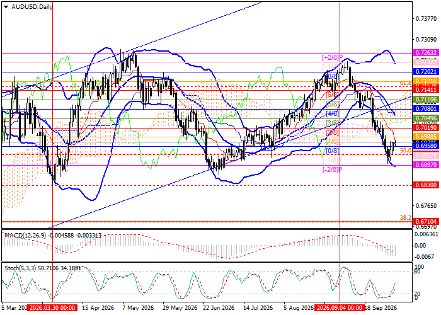441x315 pixels.
Task: Select the 0.70801 blue price label
Action: (x=427, y=108)
